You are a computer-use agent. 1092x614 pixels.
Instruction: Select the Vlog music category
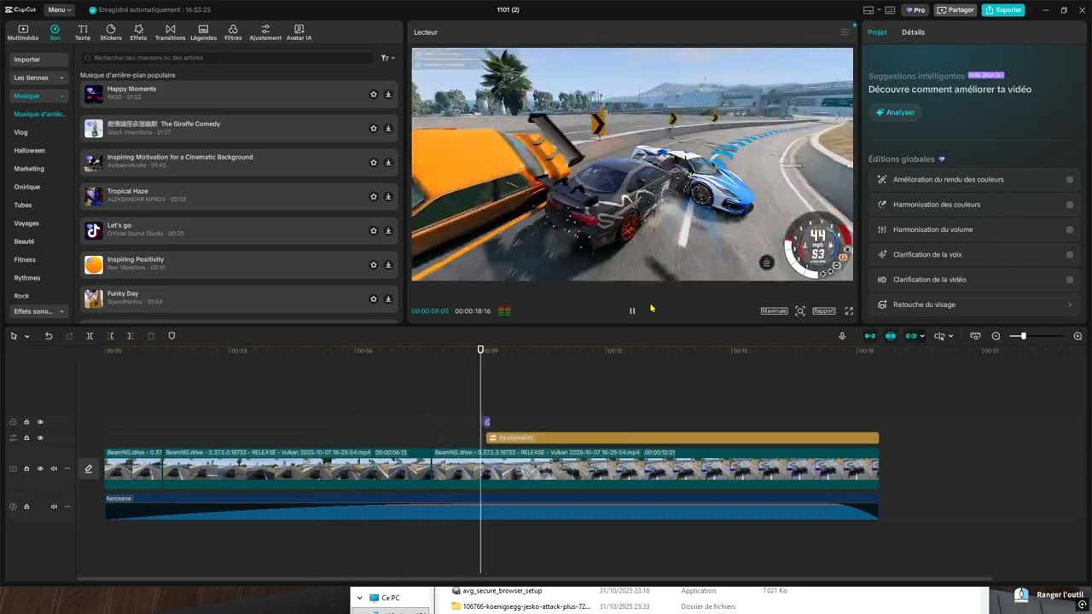pyautogui.click(x=20, y=132)
